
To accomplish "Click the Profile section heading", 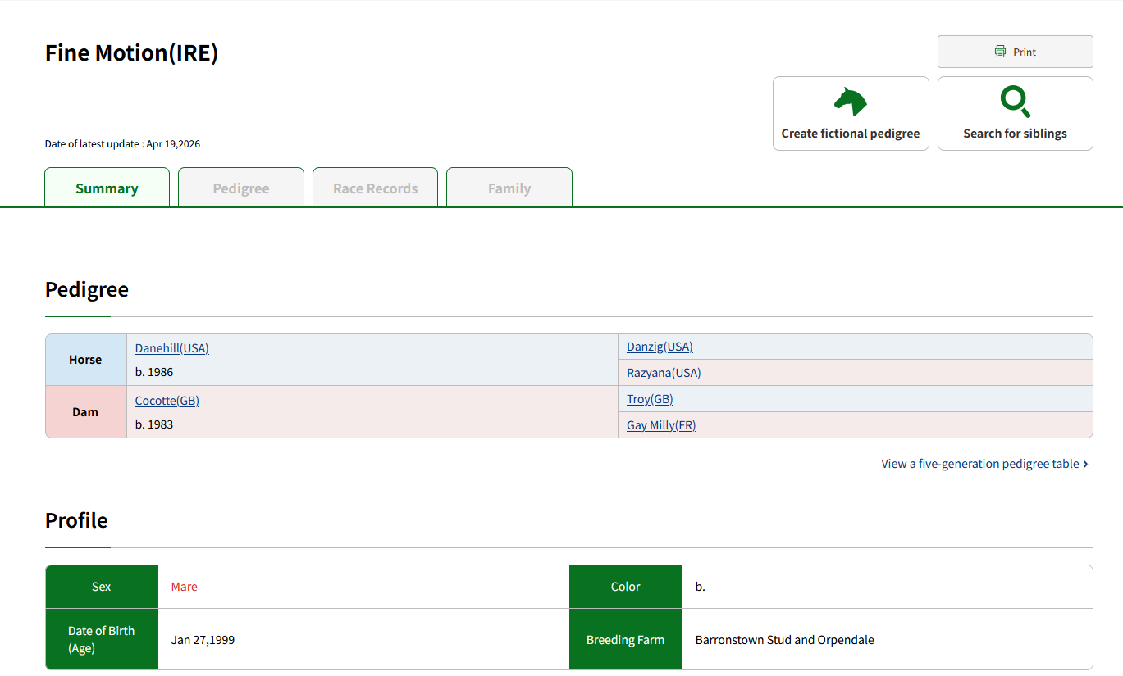I will pyautogui.click(x=76, y=520).
